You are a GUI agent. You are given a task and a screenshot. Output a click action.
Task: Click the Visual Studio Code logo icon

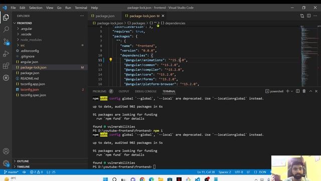coord(5,8)
